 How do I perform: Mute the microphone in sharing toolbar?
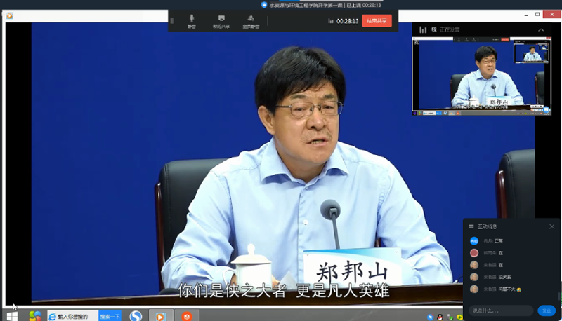[192, 21]
